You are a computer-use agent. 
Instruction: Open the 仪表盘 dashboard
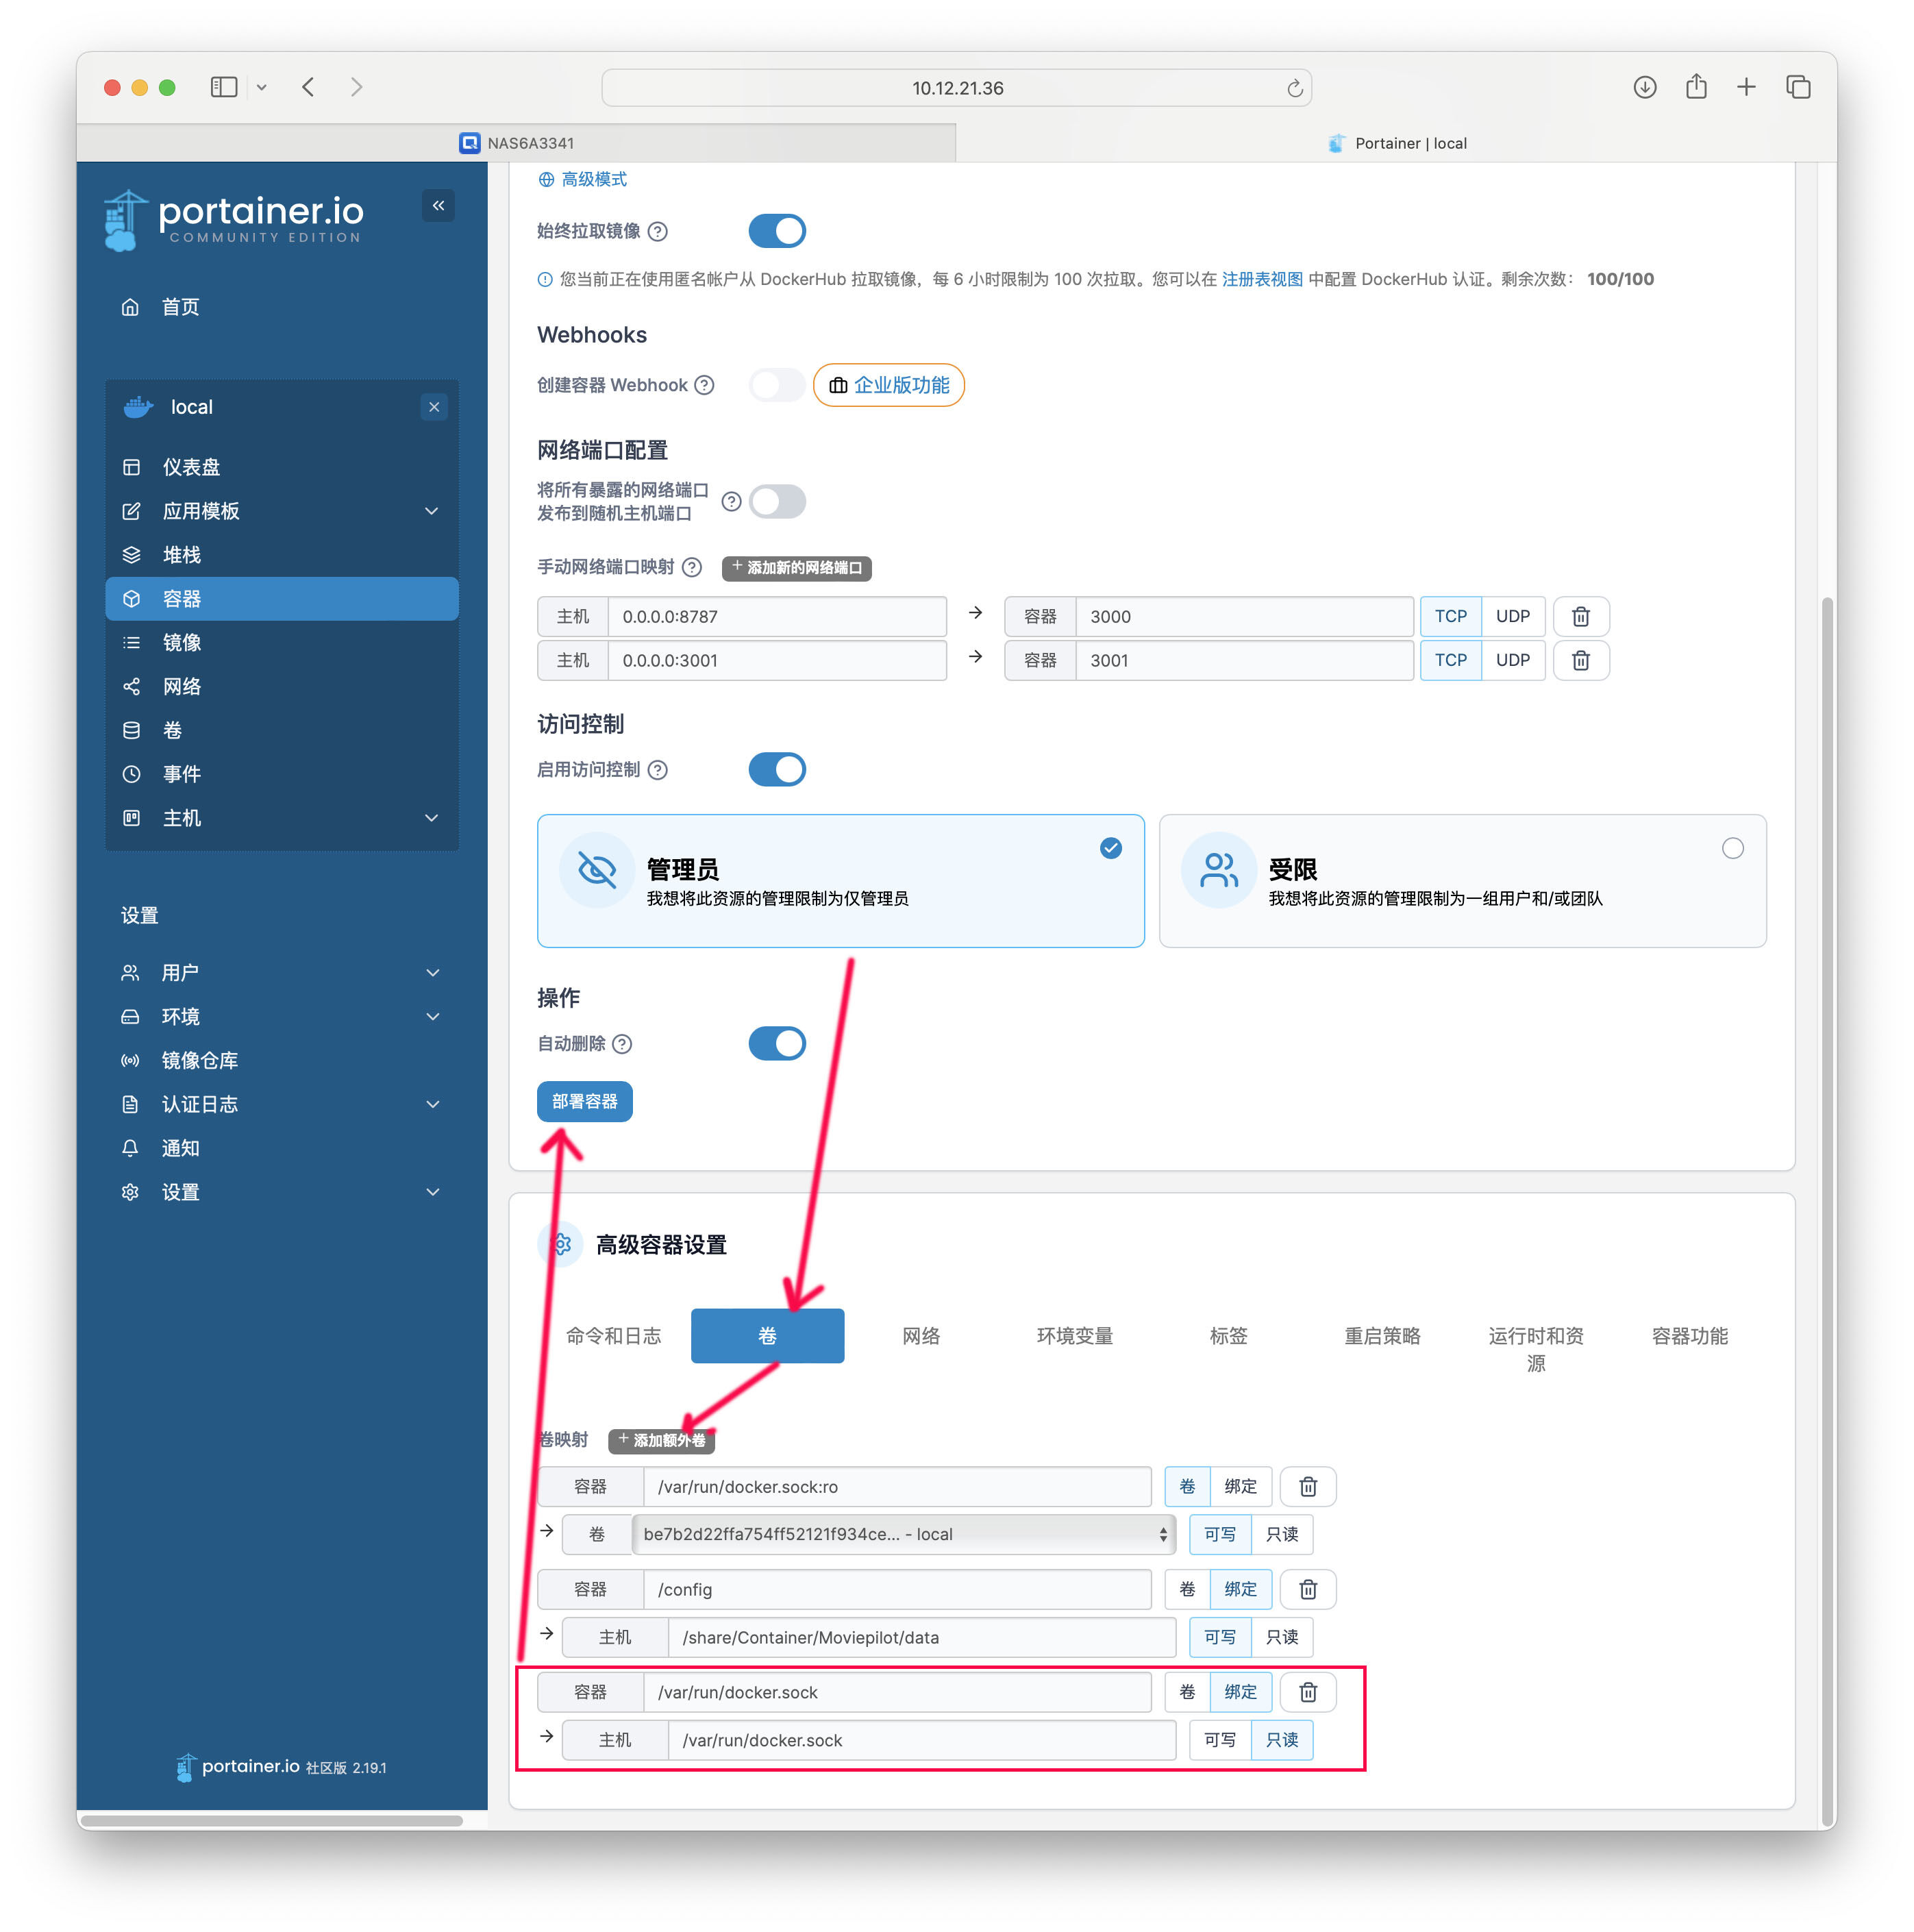191,467
